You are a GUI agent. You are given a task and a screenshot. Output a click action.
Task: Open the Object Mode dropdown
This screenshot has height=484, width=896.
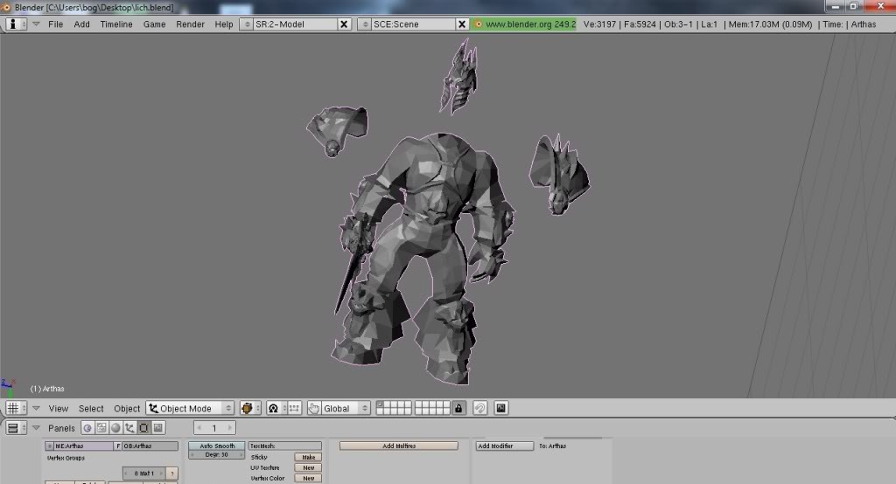(x=190, y=408)
